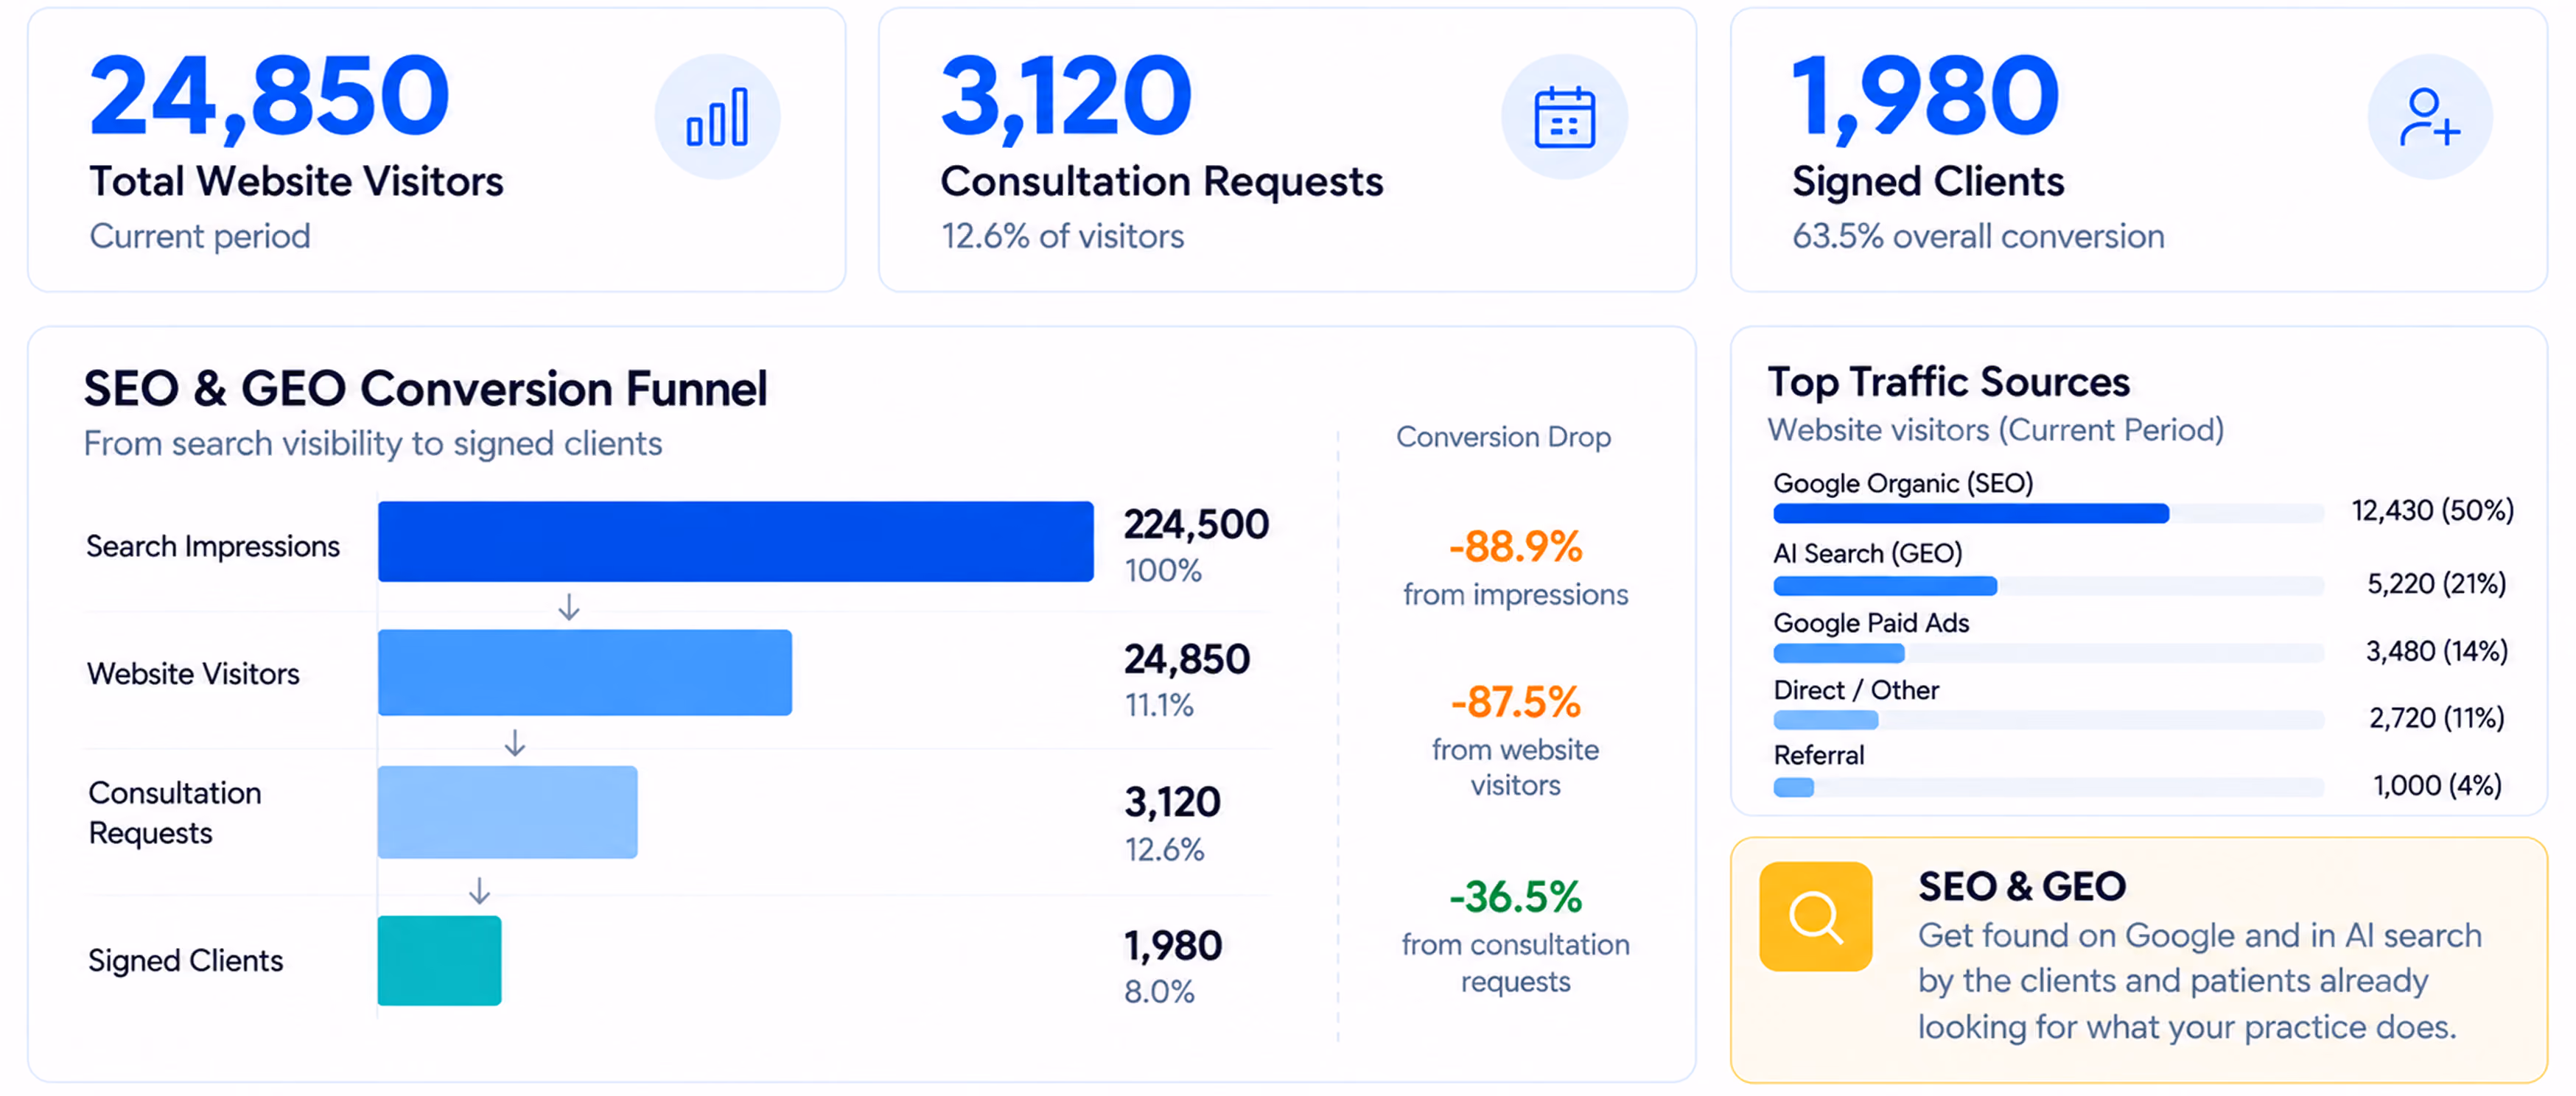Click 'From search visibility to signed clients'

[373, 443]
